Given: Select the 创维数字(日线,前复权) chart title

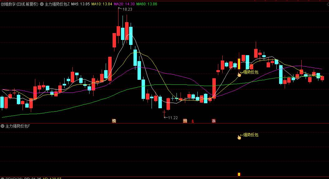Looking at the screenshot, I should (20, 4).
